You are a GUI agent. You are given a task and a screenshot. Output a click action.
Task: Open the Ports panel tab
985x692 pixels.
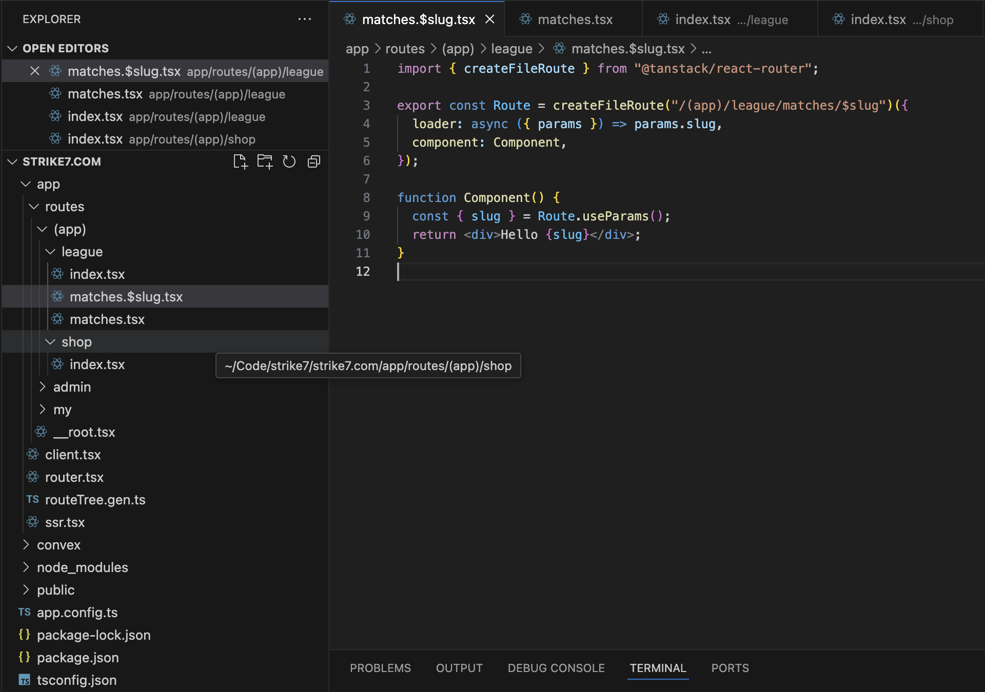point(730,668)
